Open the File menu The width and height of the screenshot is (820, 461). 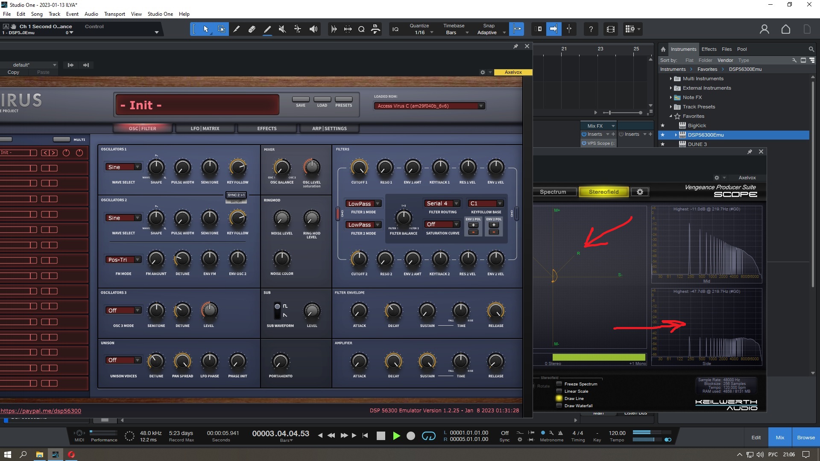click(7, 14)
